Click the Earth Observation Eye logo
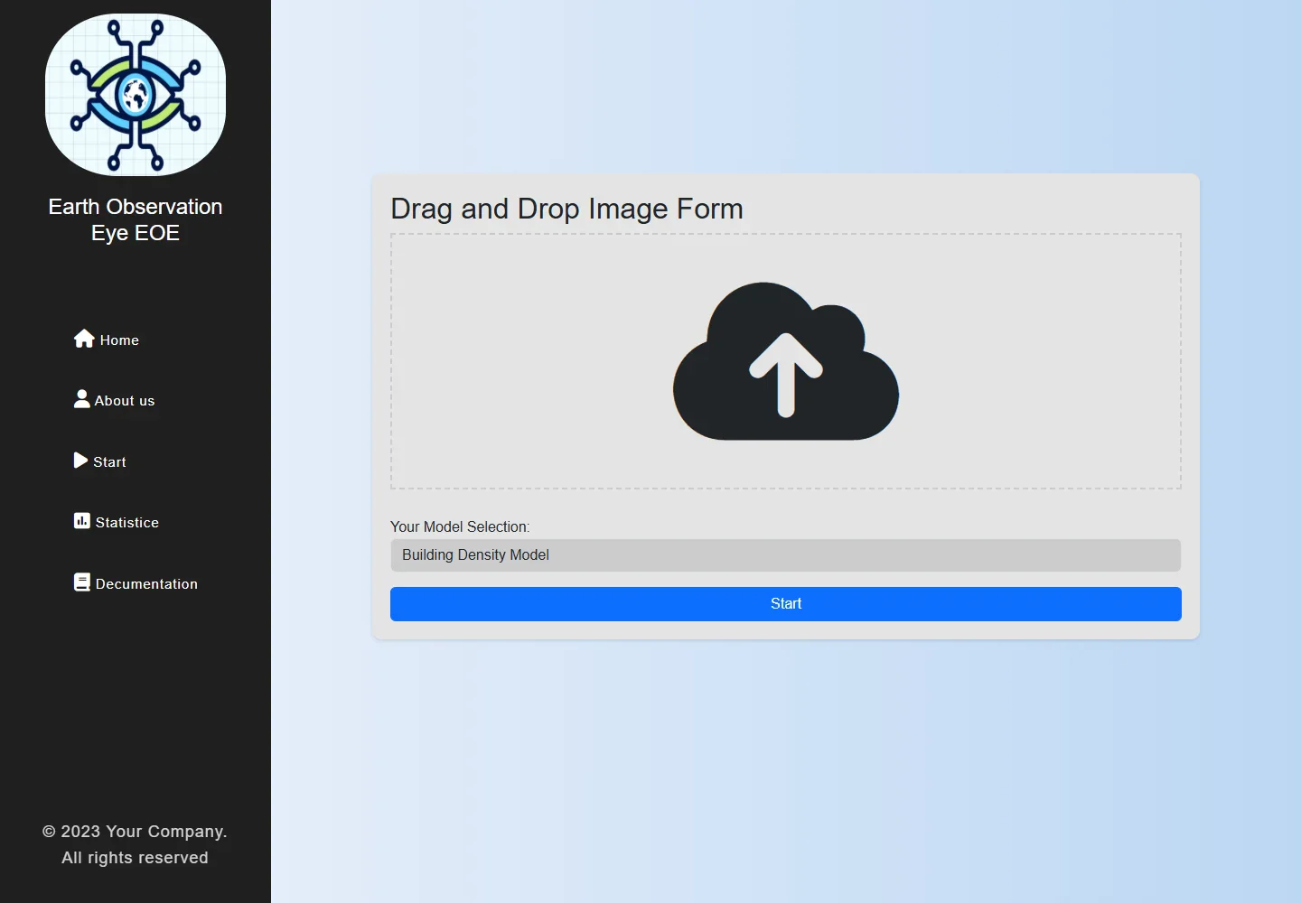The width and height of the screenshot is (1301, 903). click(x=136, y=95)
